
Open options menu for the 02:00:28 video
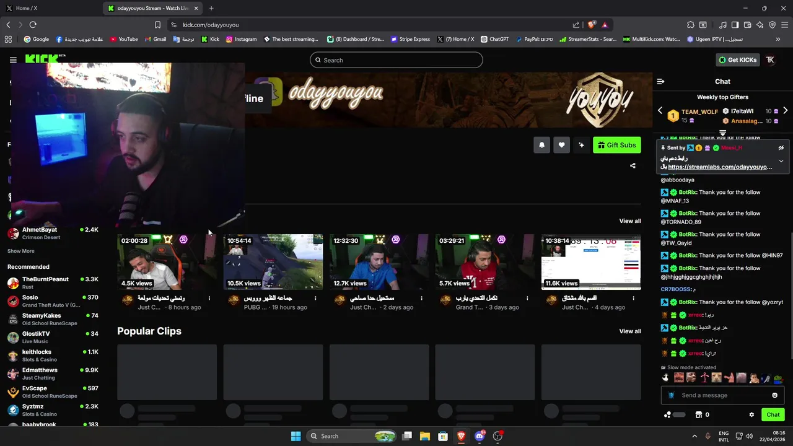[209, 299]
